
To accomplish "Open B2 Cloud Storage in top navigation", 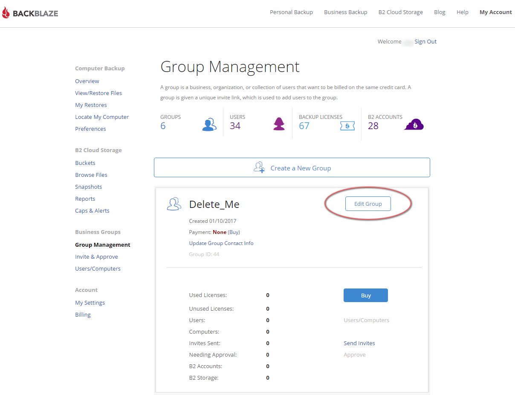I will tap(401, 12).
